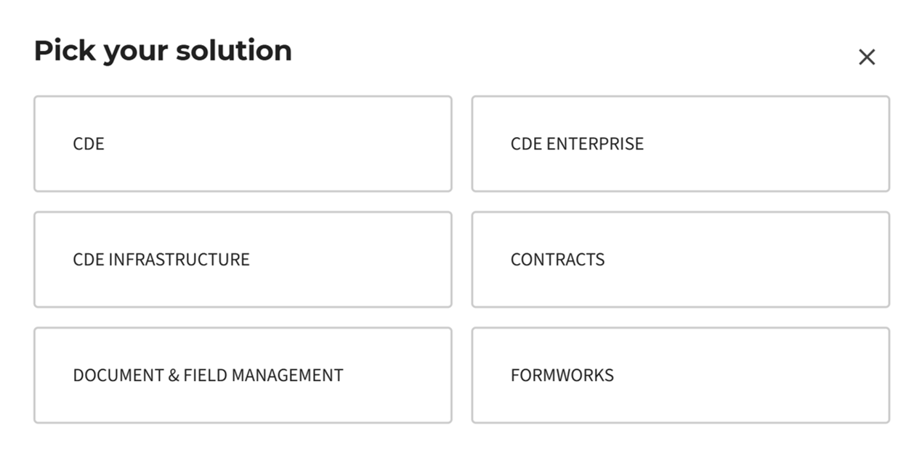Pick the CDE Infrastructure solution
922x457 pixels.
[x=243, y=260]
